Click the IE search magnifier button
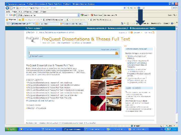The width and height of the screenshot is (181, 135). 174,8
